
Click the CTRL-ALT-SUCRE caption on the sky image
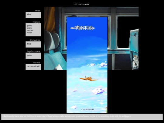click(88, 109)
